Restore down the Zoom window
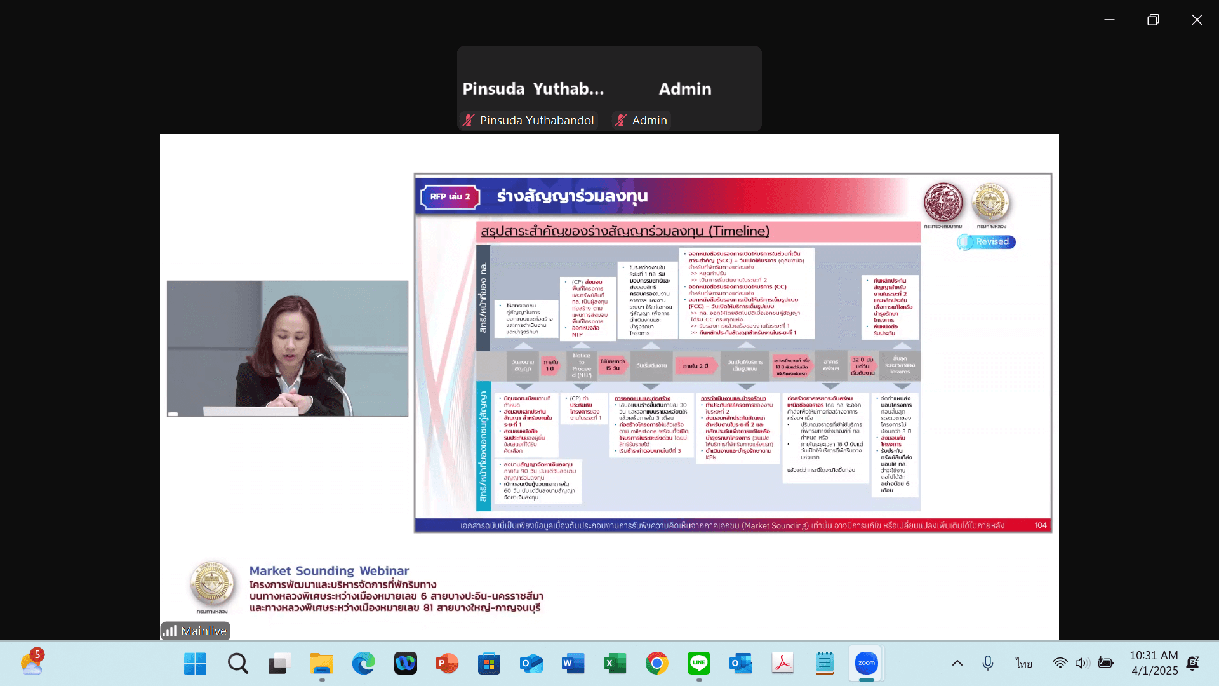This screenshot has height=686, width=1219. [x=1153, y=20]
